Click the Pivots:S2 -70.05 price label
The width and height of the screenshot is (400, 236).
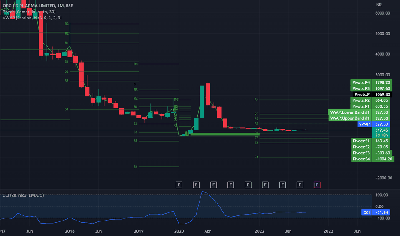pyautogui.click(x=370, y=147)
